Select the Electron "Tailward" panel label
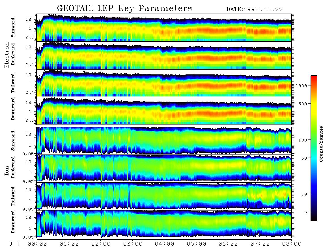Image resolution: width=323 pixels, height=249 pixels. pos(13,83)
